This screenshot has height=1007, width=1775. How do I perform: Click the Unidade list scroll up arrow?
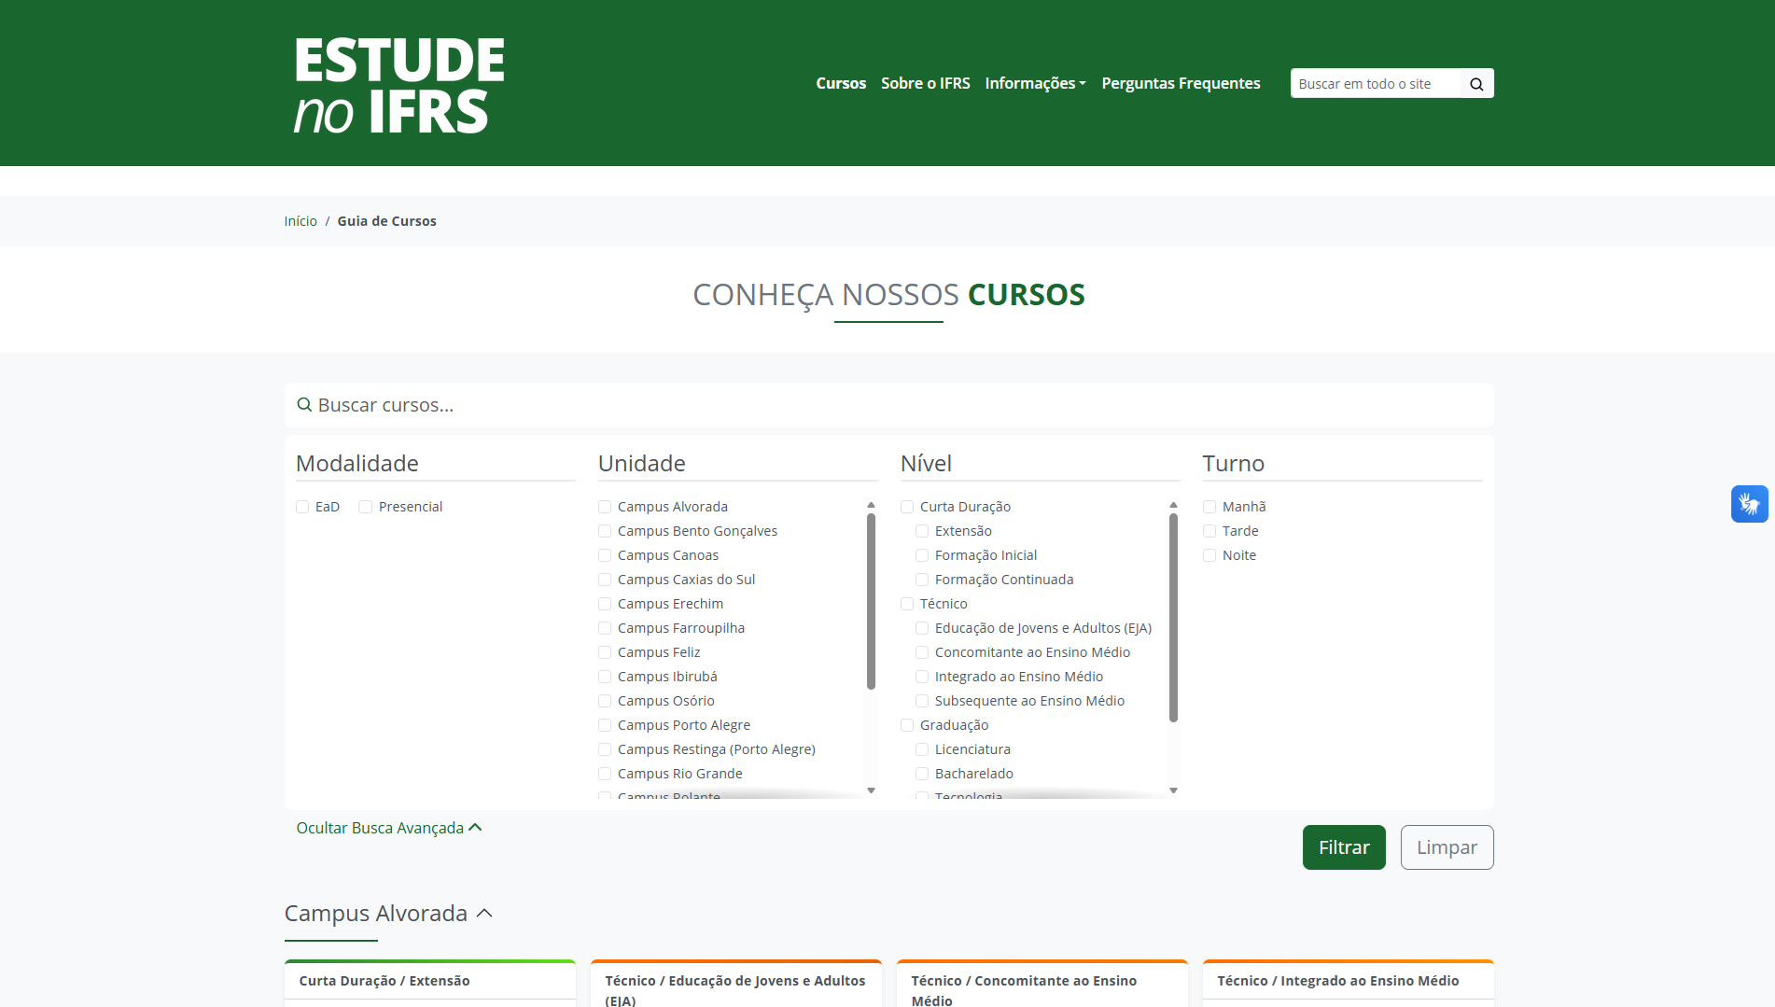pyautogui.click(x=872, y=505)
